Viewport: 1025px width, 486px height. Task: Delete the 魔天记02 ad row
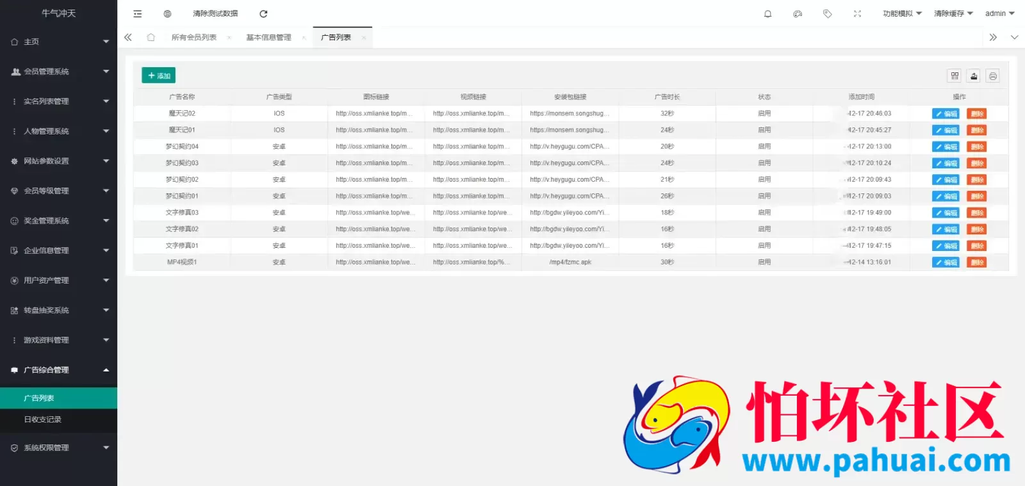tap(976, 114)
